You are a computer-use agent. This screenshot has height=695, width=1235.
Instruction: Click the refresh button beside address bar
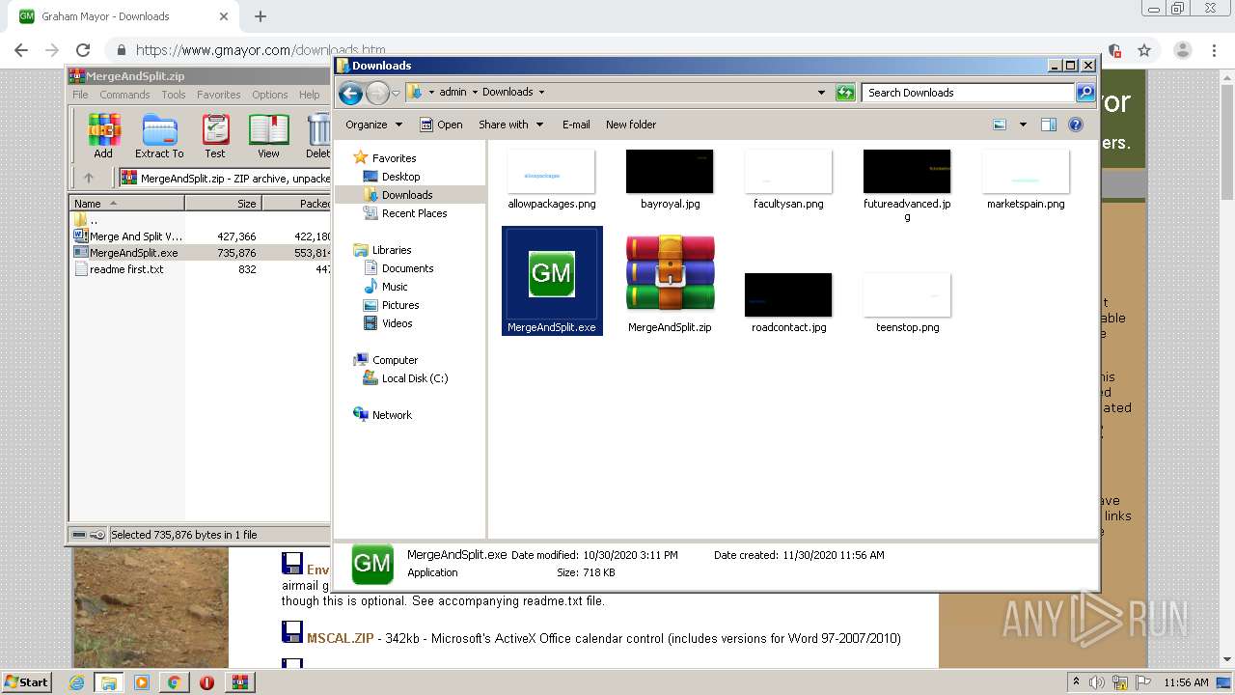click(845, 93)
